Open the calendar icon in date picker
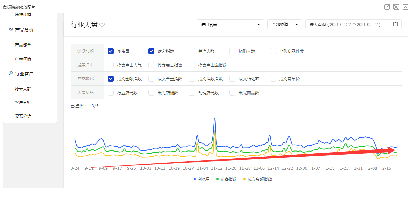 [x=395, y=24]
